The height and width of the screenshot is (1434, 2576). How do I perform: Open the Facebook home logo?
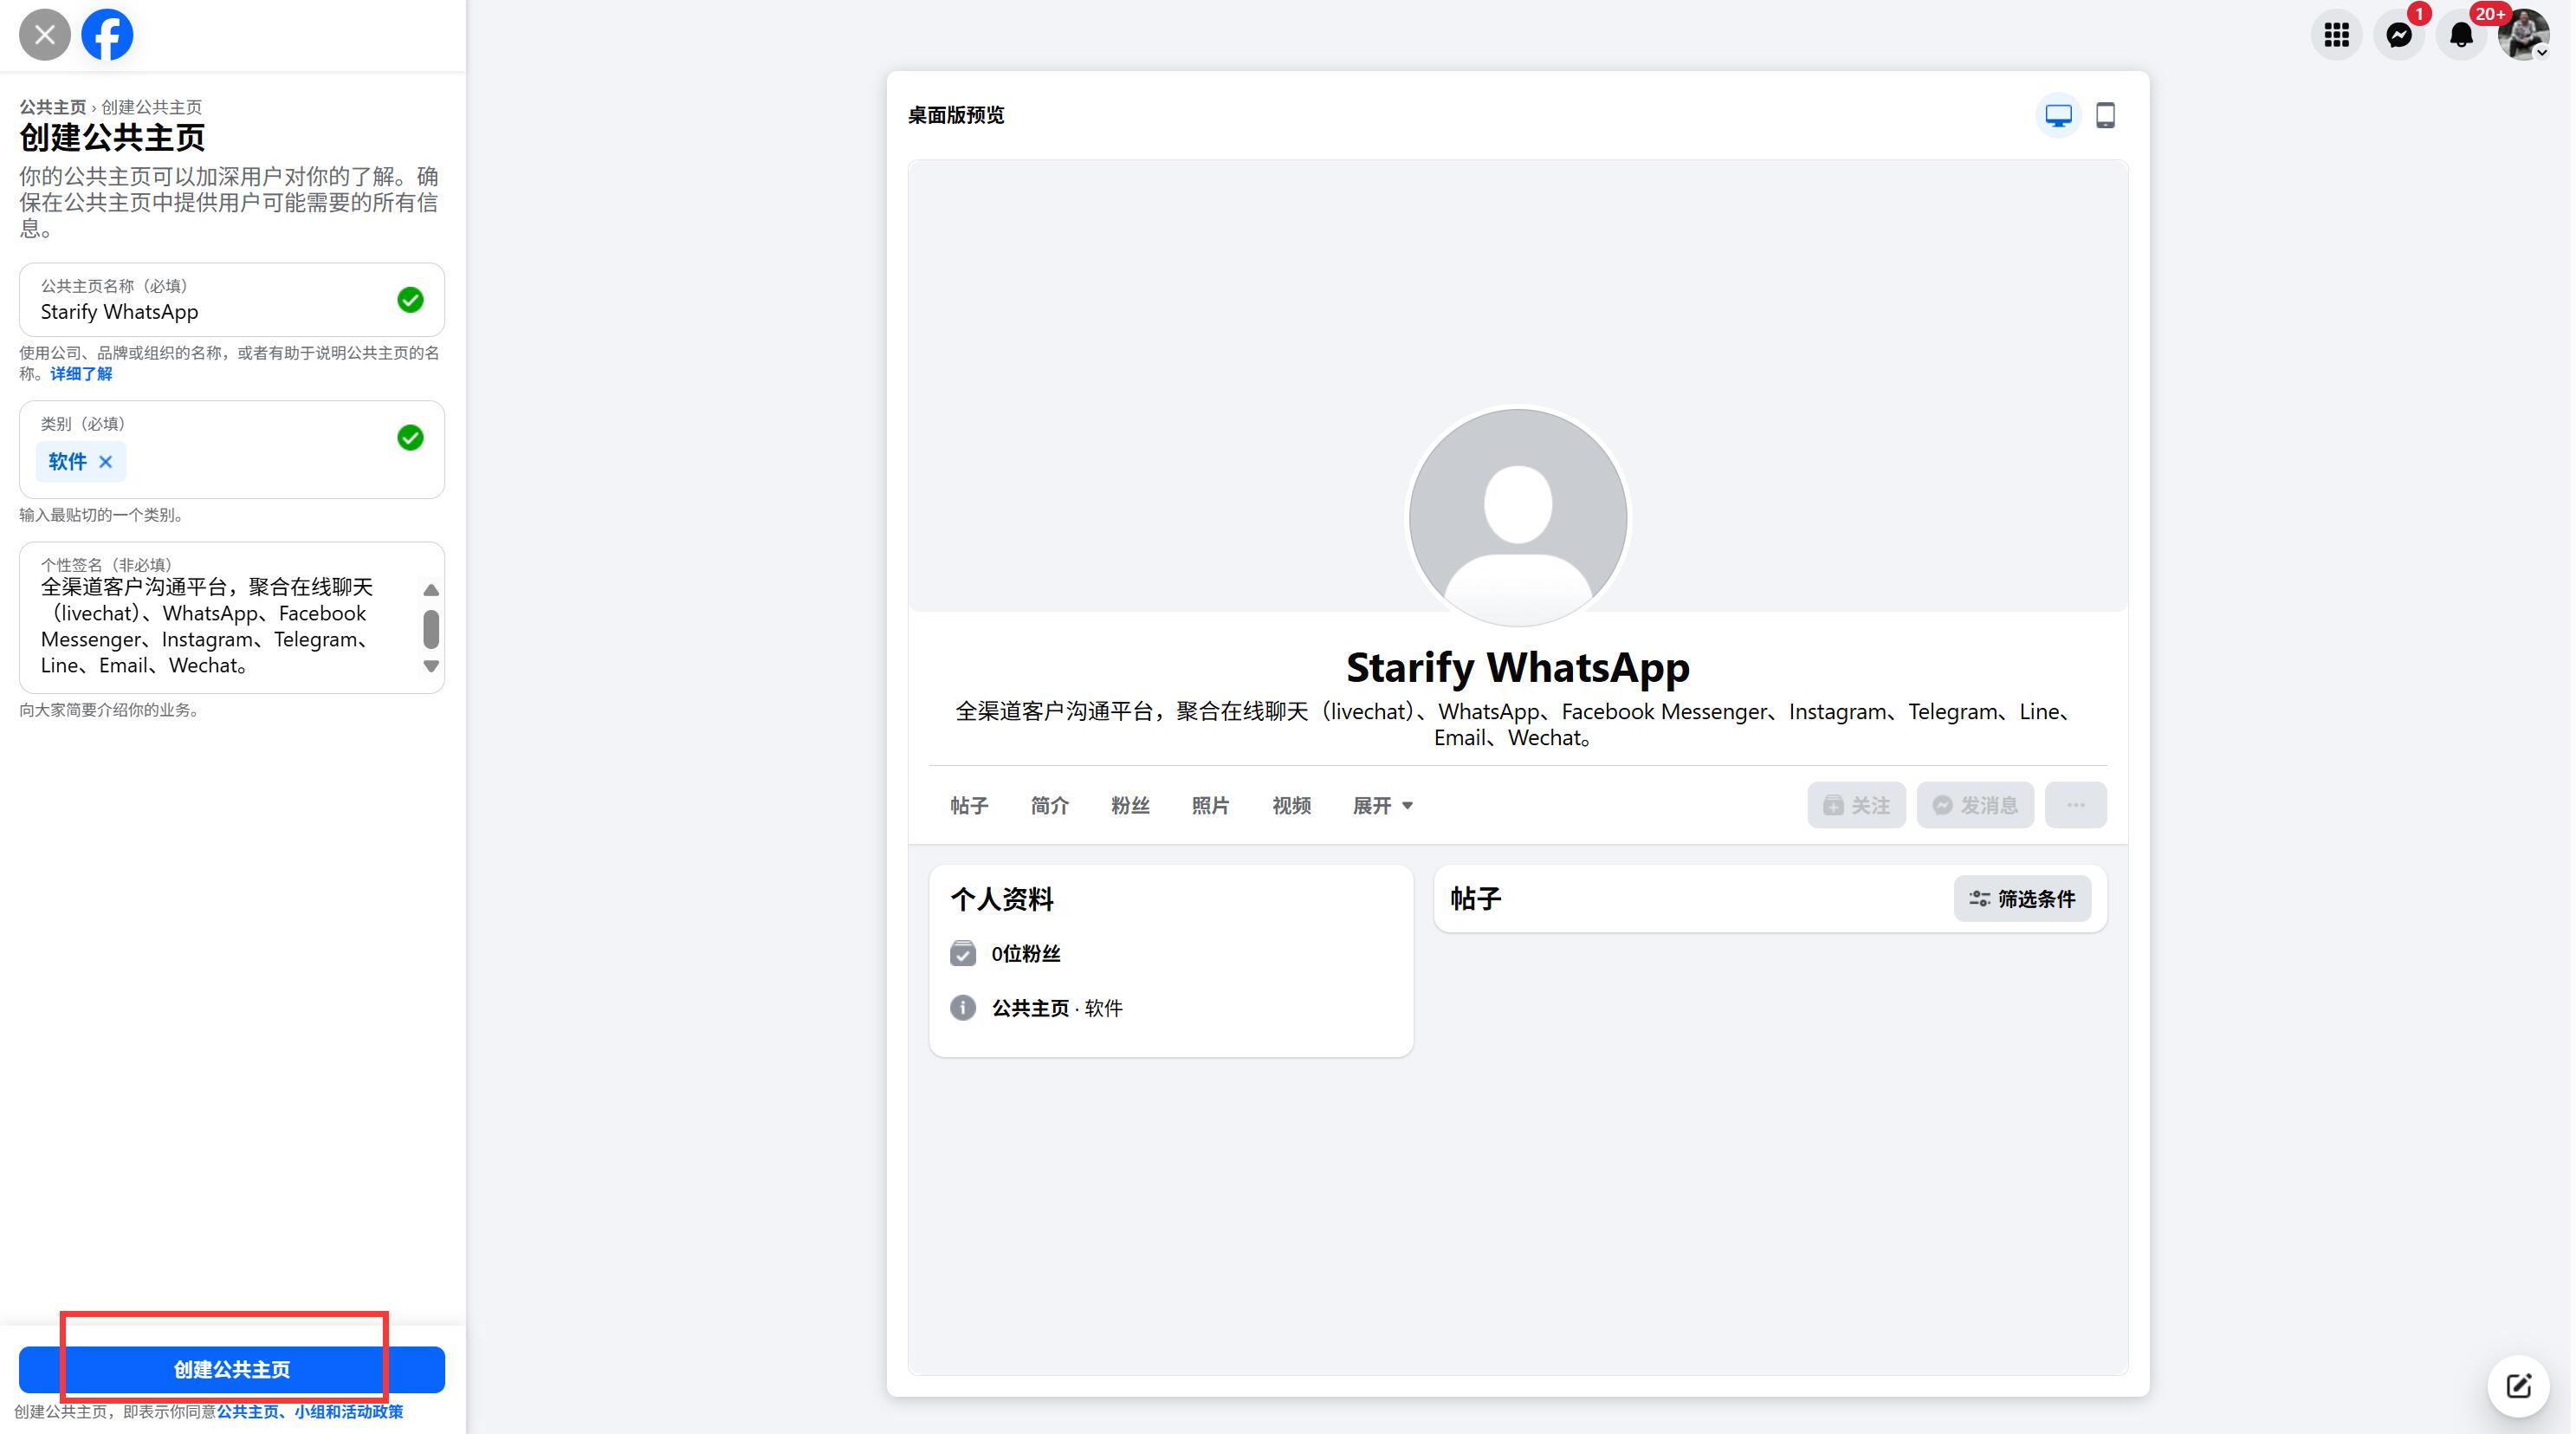tap(107, 35)
